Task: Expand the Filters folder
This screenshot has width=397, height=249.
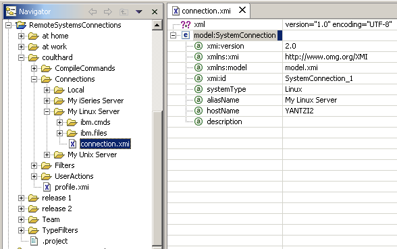Action: click(34, 166)
